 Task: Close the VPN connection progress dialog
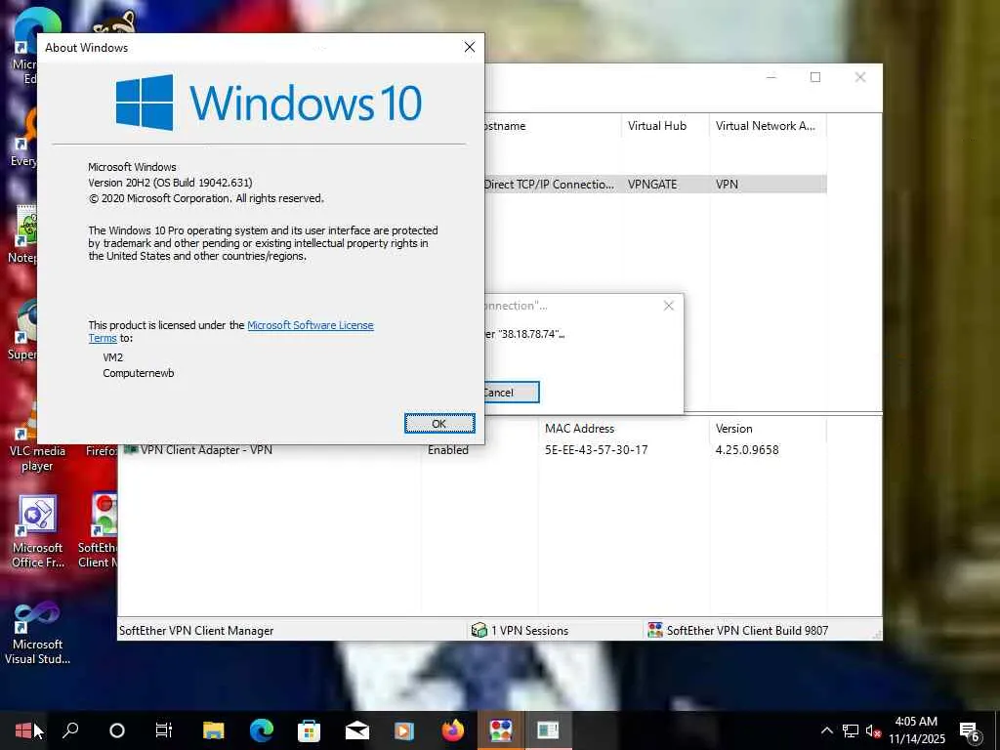click(668, 306)
